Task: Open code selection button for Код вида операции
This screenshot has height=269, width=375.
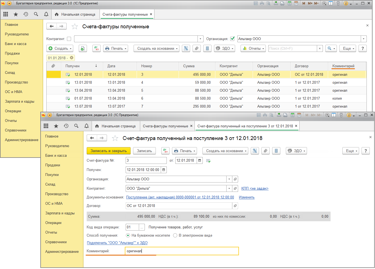Action: (142, 227)
